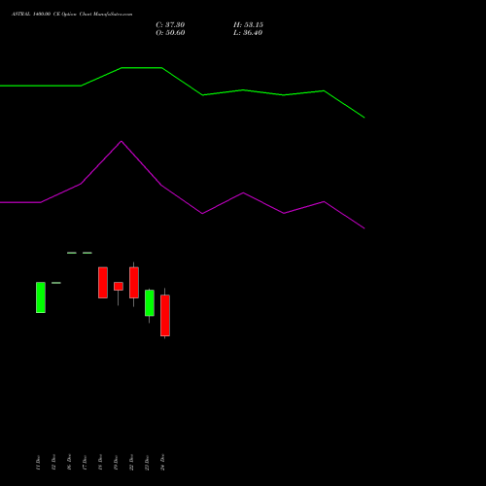Select the low value 'L: 36.40'
486x486 pixels.
pyautogui.click(x=248, y=33)
